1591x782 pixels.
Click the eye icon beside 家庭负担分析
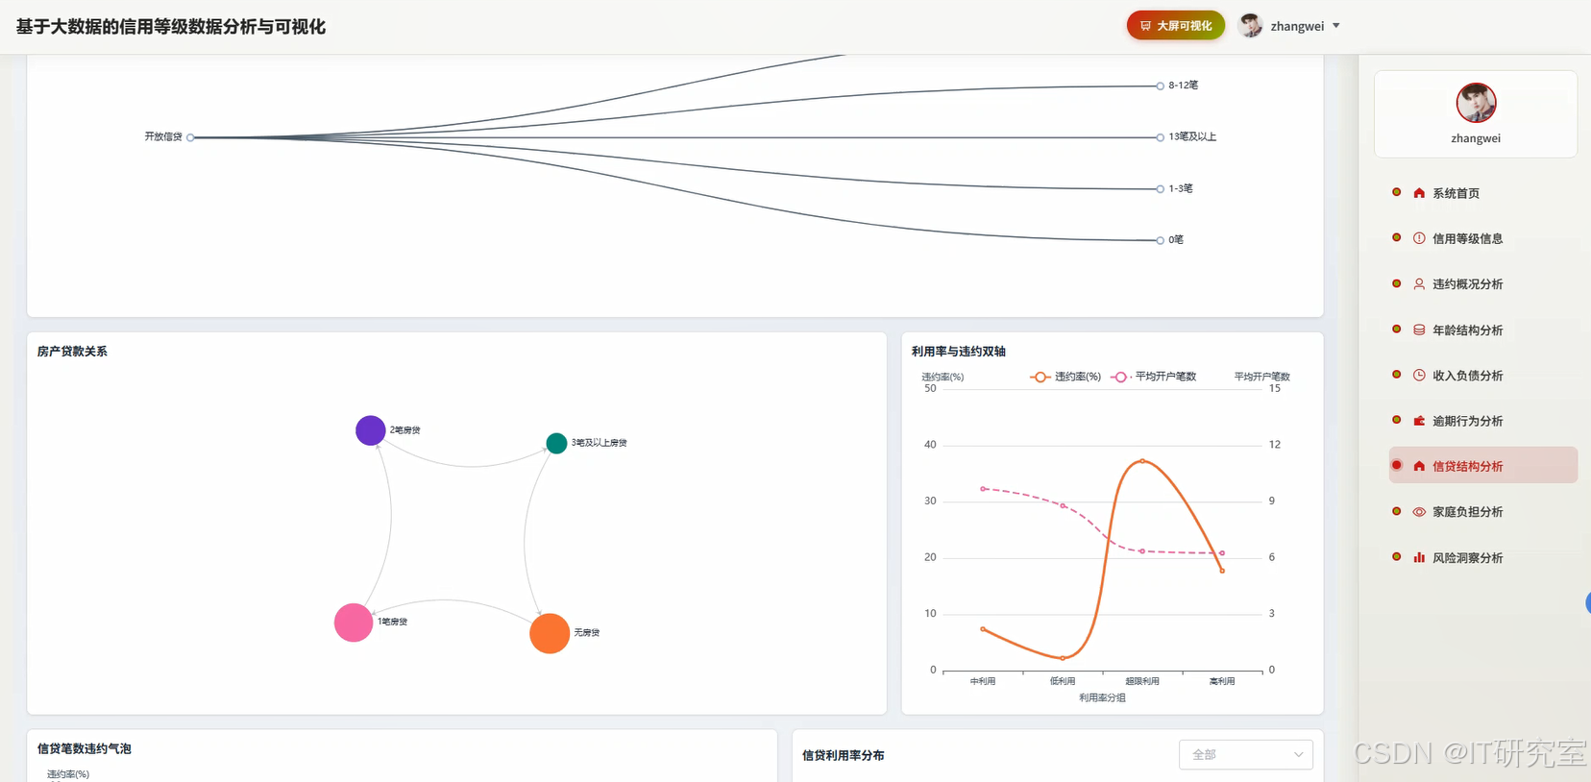coord(1419,512)
